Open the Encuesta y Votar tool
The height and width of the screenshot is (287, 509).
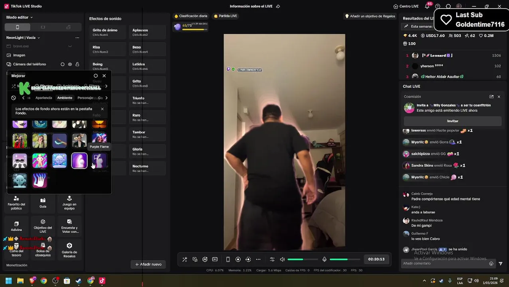click(69, 226)
